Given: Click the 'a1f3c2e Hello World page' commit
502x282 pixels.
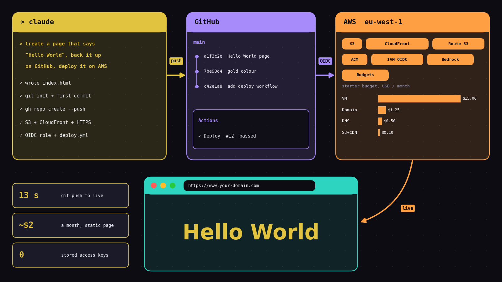Looking at the screenshot, I should 237,56.
